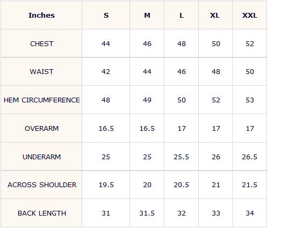Click the UNDERARM row label
The image size is (303, 229).
pos(41,157)
